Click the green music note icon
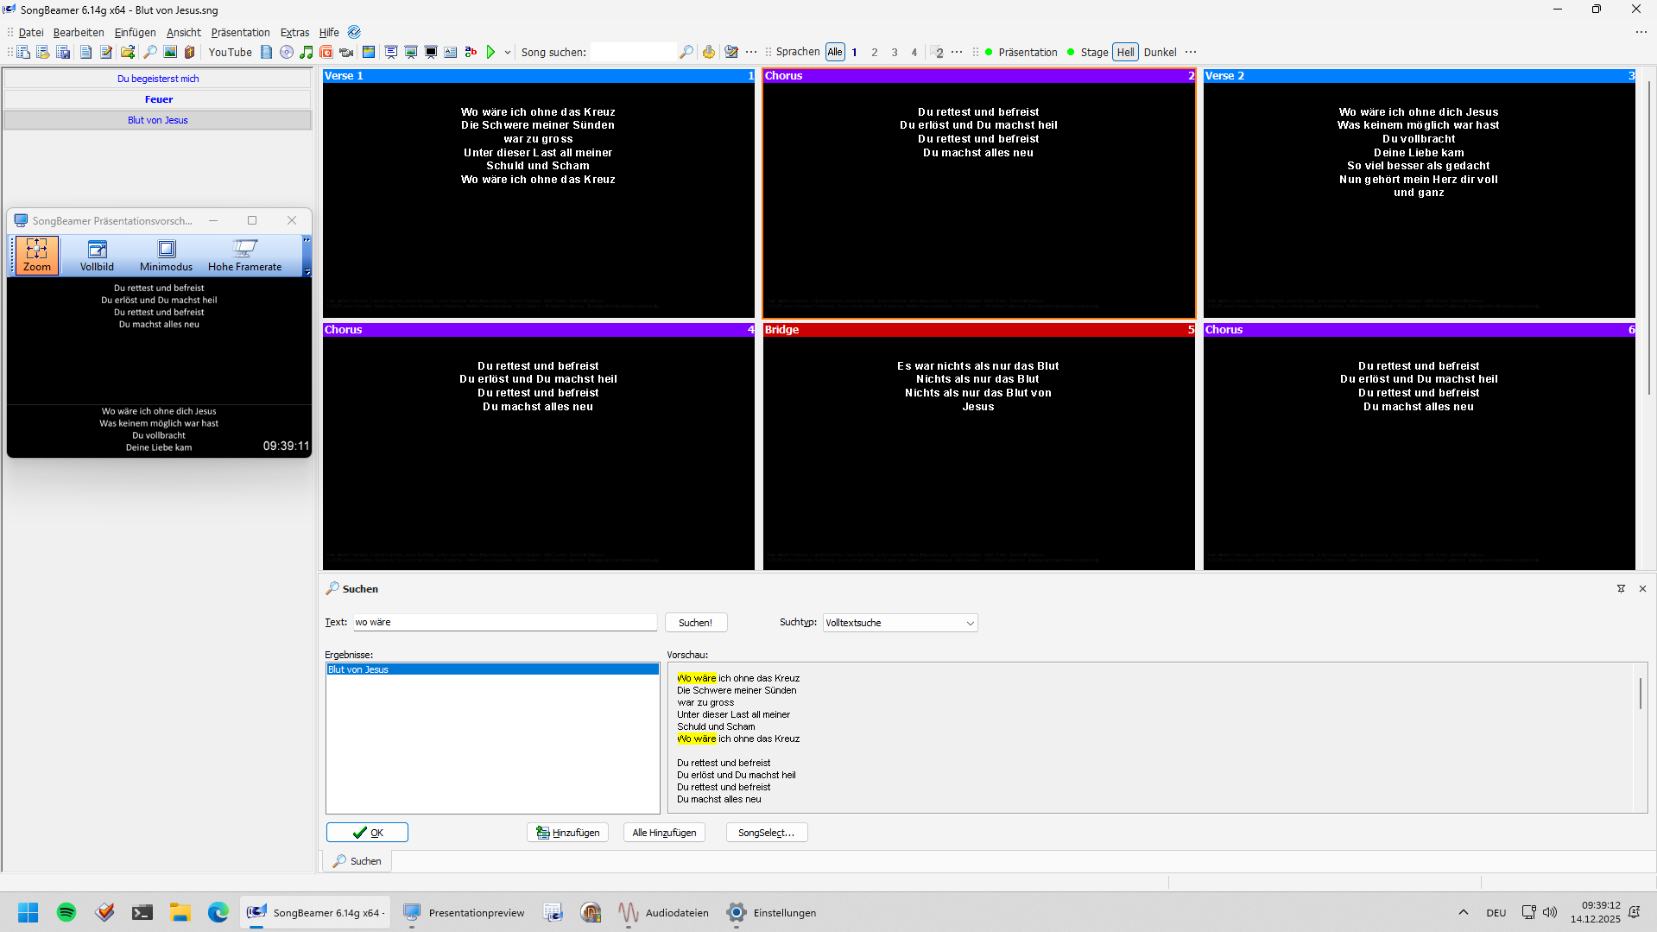This screenshot has height=932, width=1657. pos(306,53)
